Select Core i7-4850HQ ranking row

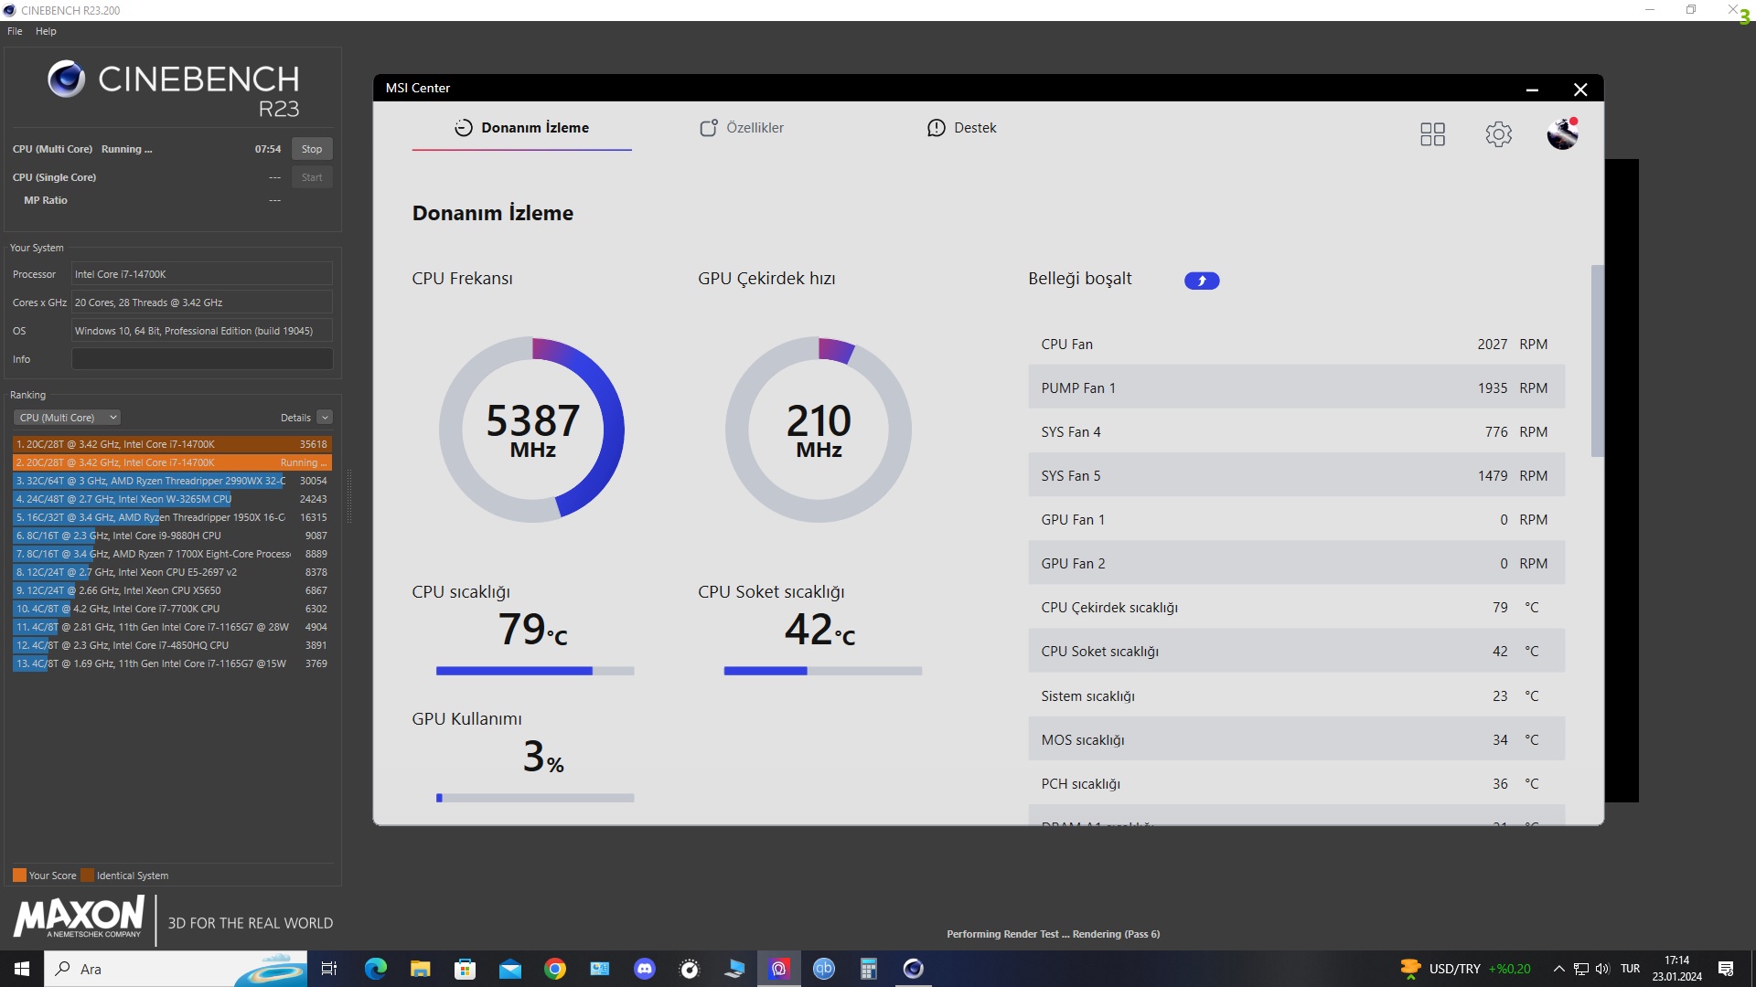coord(172,645)
